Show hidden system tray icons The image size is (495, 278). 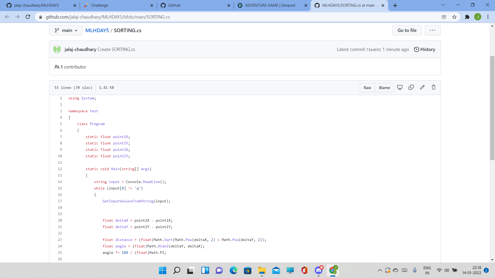tap(380, 270)
